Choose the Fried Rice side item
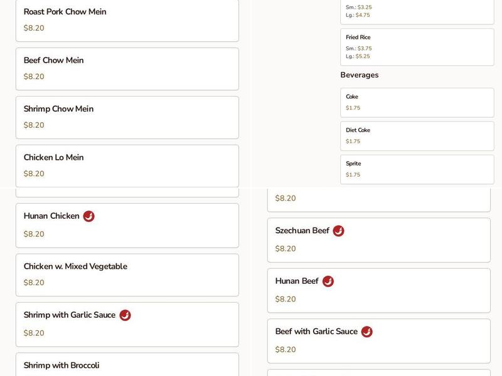Screen dimensions: 502x376 [417, 47]
